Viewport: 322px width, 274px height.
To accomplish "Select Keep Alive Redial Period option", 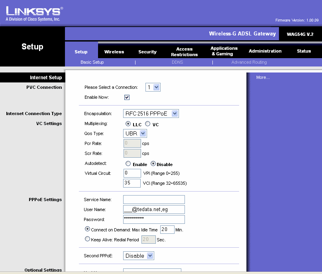I will coord(88,239).
